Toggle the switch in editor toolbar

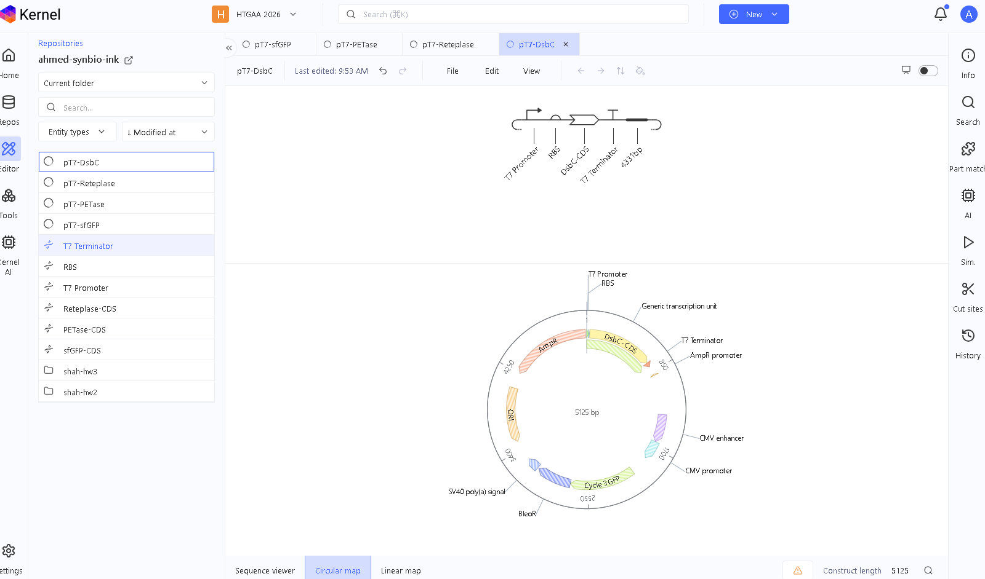pos(928,71)
